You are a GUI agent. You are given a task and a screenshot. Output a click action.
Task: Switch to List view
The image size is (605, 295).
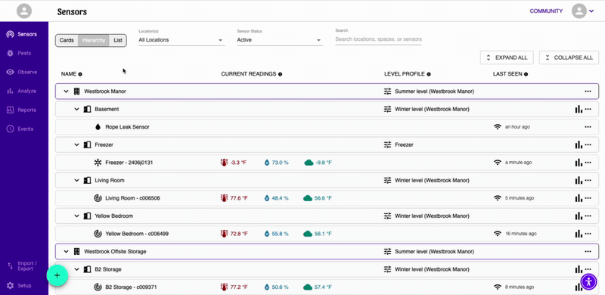pyautogui.click(x=118, y=40)
